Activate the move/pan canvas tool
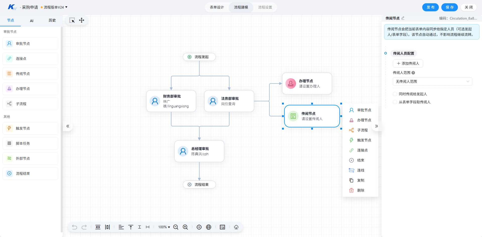Viewport: 482px width, 237px height. tap(82, 20)
